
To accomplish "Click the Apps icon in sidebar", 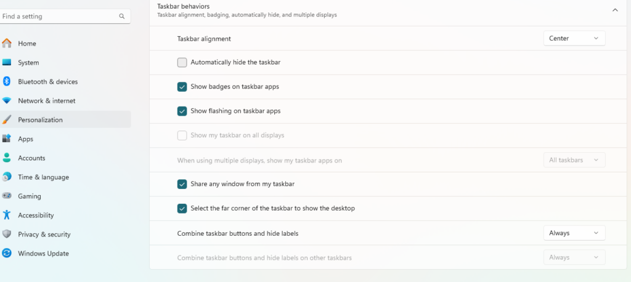I will click(7, 139).
